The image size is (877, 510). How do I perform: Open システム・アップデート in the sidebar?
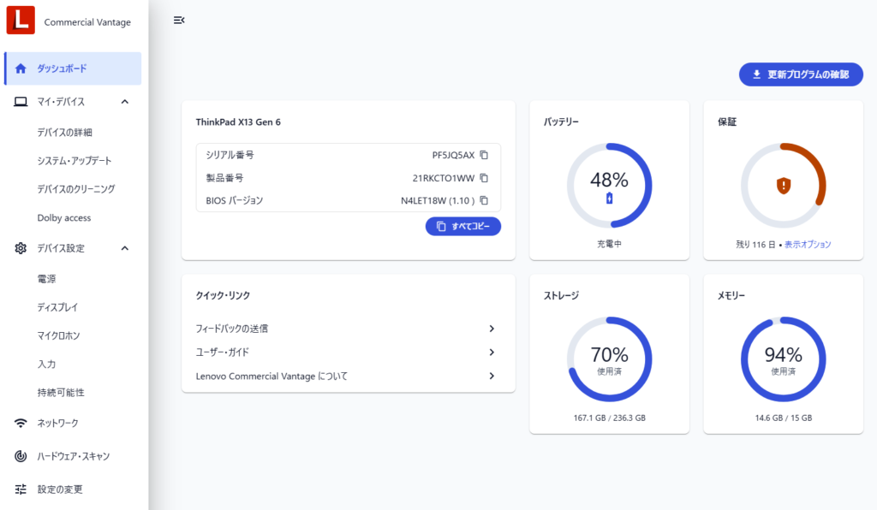[75, 161]
